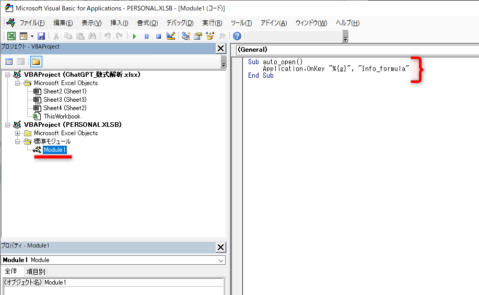
Task: Open the ツール(T) menu
Action: pos(241,23)
